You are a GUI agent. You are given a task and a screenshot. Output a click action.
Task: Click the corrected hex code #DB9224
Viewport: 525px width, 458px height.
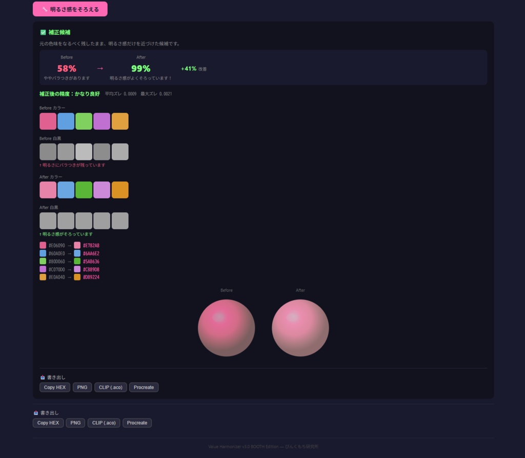pos(91,277)
